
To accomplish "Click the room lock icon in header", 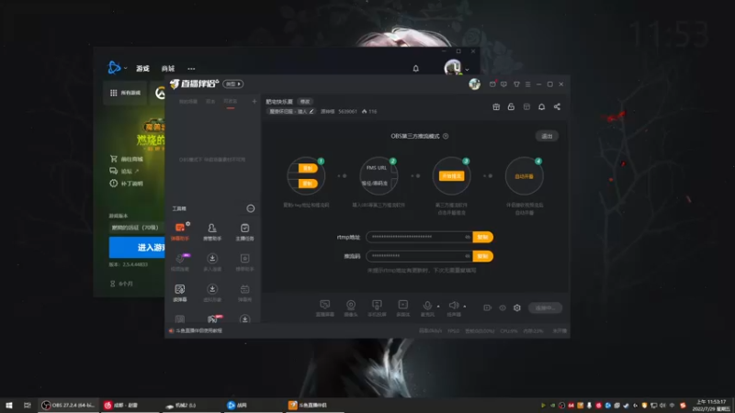I will 511,106.
